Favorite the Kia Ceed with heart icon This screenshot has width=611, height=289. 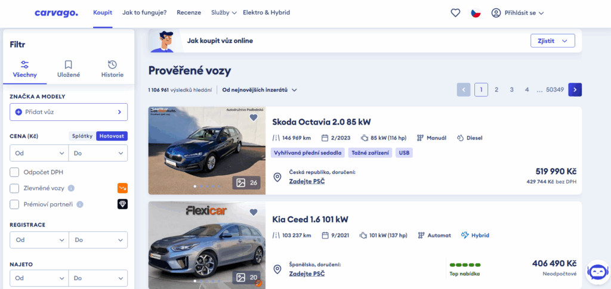(254, 212)
